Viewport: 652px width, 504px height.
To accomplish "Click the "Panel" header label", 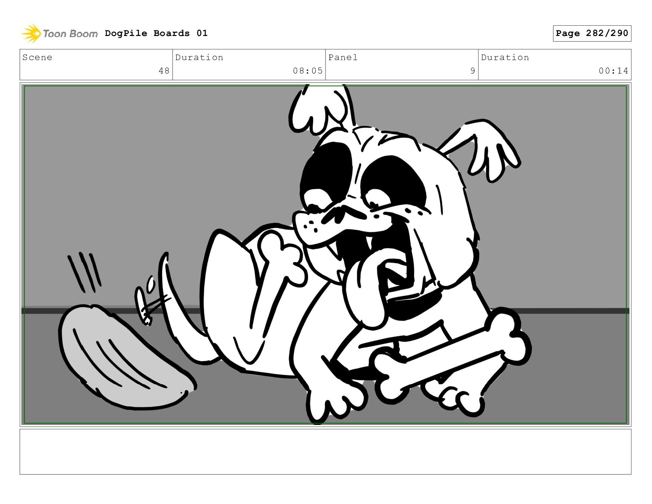I will [343, 57].
